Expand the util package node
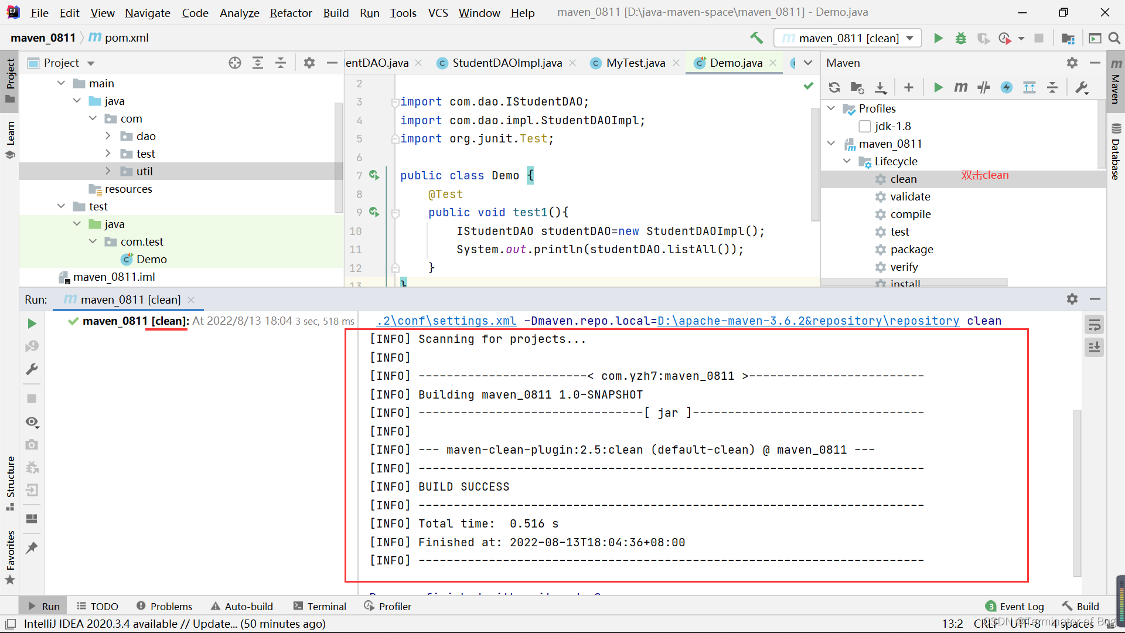Image resolution: width=1125 pixels, height=633 pixels. pos(108,171)
